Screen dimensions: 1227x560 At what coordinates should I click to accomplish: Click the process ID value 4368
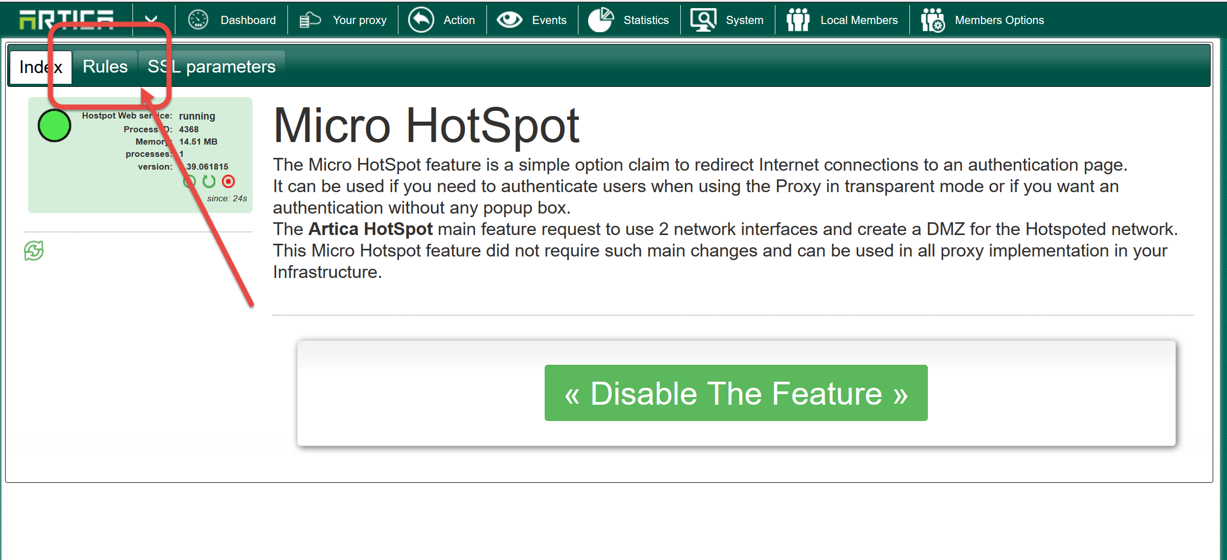189,129
